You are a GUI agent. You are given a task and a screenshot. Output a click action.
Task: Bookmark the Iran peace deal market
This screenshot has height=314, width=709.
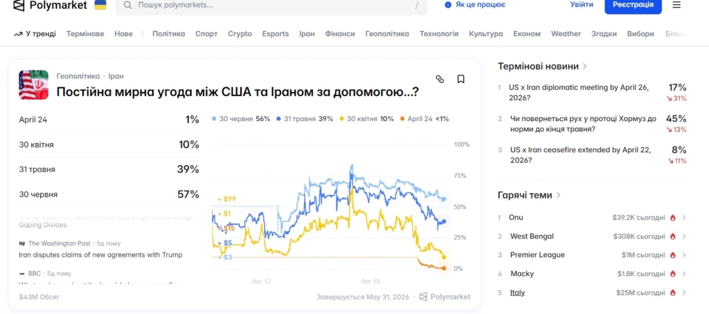460,80
